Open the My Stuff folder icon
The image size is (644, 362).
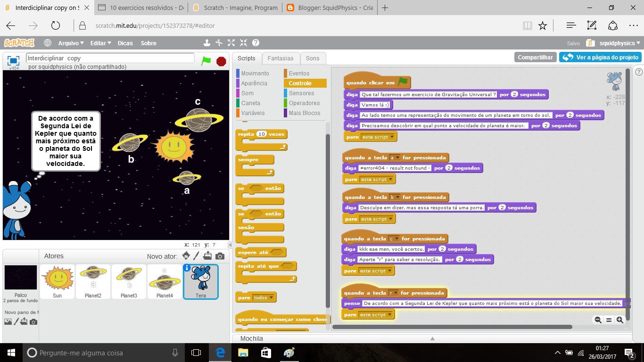click(590, 43)
